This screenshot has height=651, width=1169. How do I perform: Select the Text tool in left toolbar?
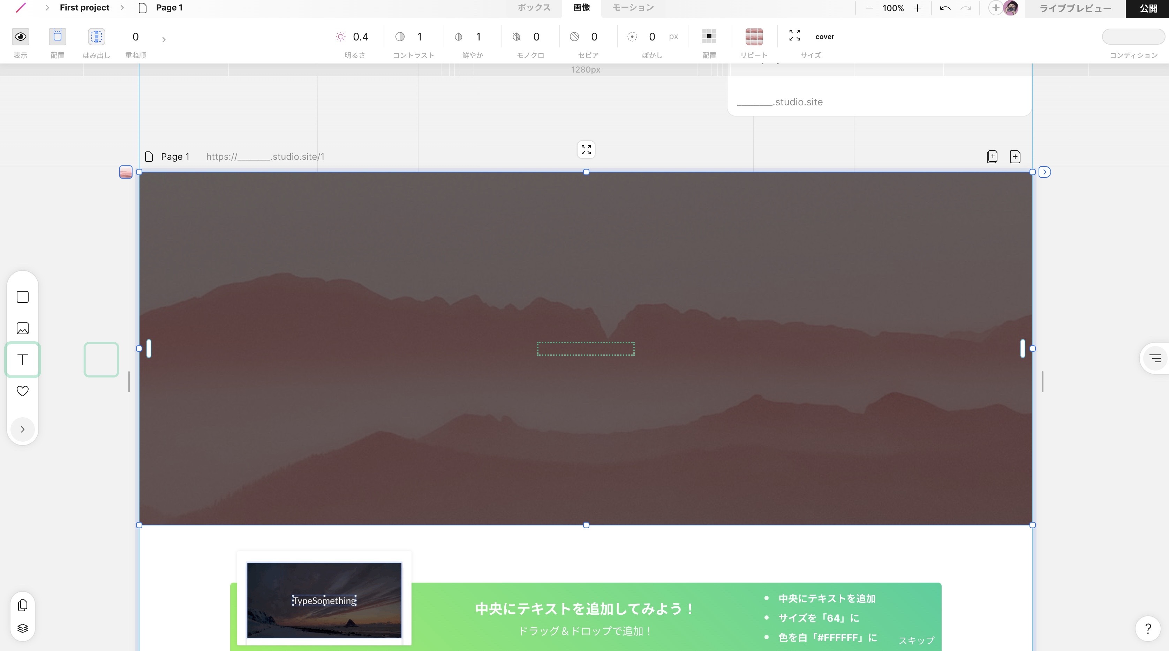tap(22, 360)
